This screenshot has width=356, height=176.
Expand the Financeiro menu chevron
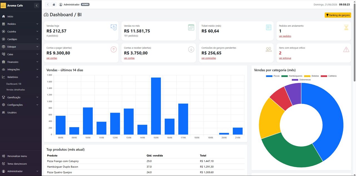37,62
